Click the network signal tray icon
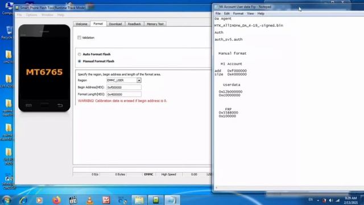Image resolution: width=364 pixels, height=205 pixels. click(x=338, y=200)
